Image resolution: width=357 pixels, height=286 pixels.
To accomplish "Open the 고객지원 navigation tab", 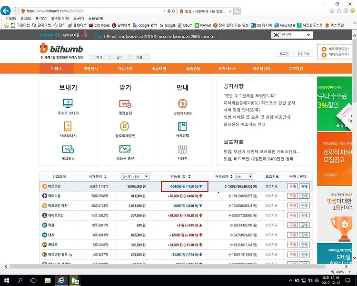I will [296, 69].
